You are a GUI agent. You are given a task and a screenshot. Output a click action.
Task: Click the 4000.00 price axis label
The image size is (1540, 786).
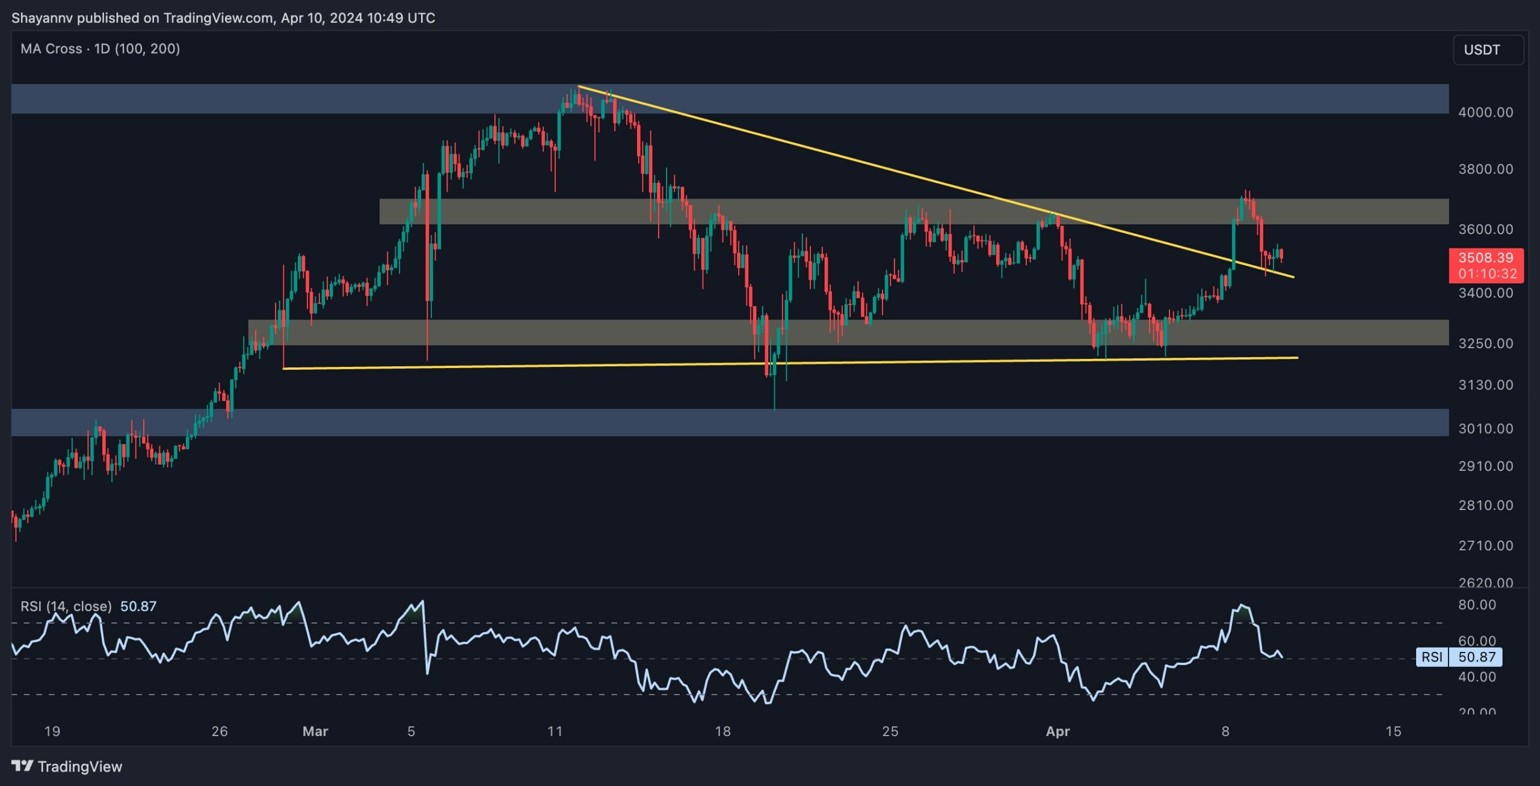coord(1485,112)
